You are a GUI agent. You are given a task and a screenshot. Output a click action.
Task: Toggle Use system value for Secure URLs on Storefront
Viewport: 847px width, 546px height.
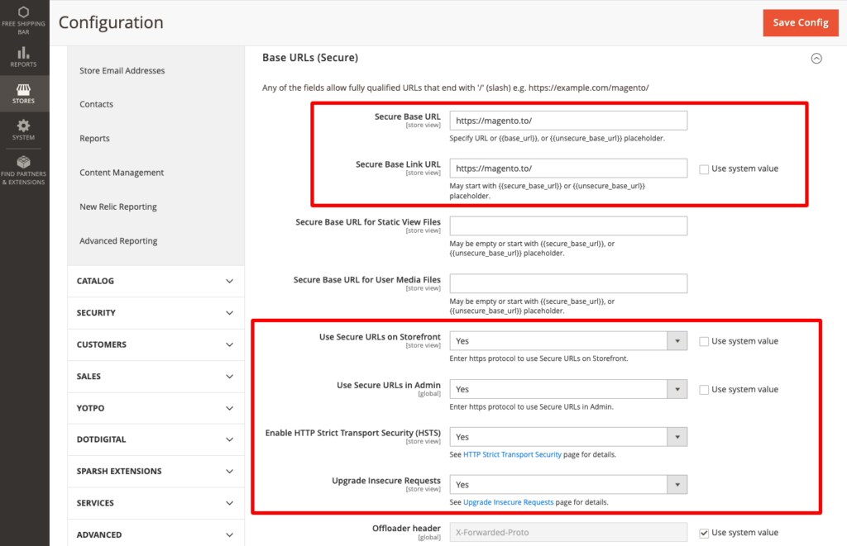(704, 341)
